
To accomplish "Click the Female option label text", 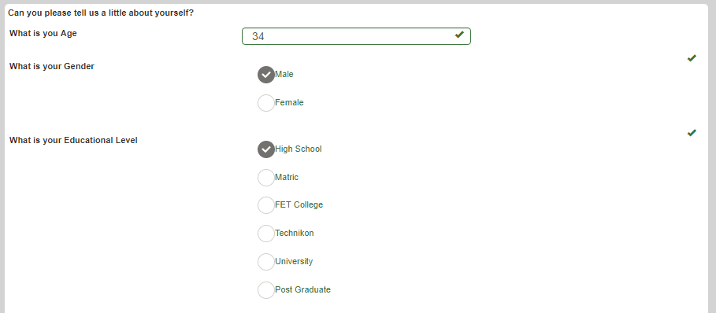I will click(289, 102).
